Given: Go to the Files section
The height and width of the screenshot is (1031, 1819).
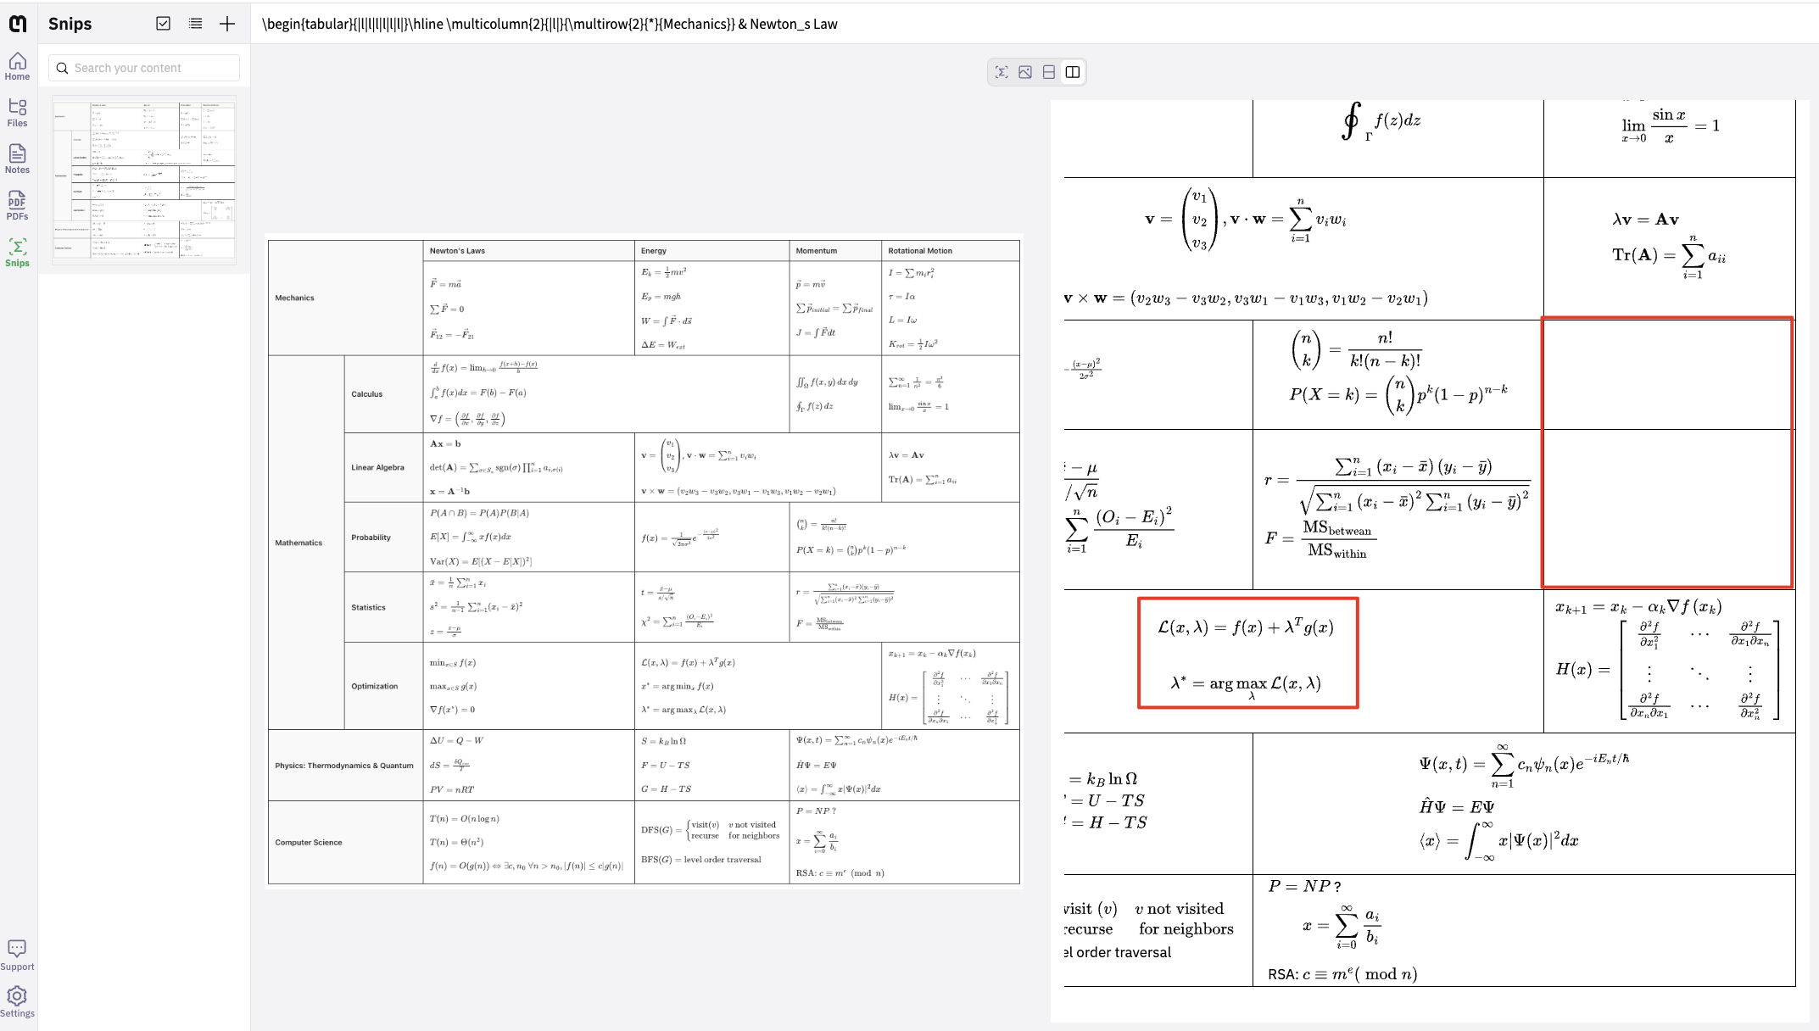Looking at the screenshot, I should [x=17, y=113].
